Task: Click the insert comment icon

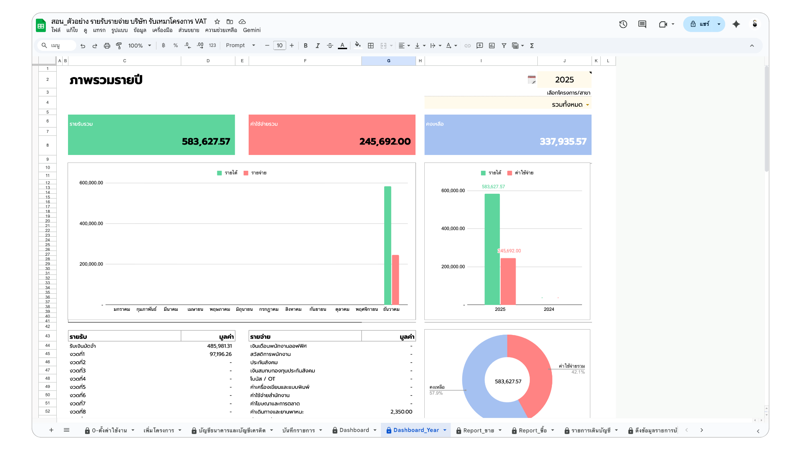Action: point(480,46)
